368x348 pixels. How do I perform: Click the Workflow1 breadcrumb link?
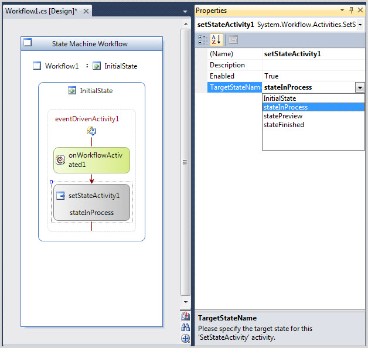coord(62,66)
